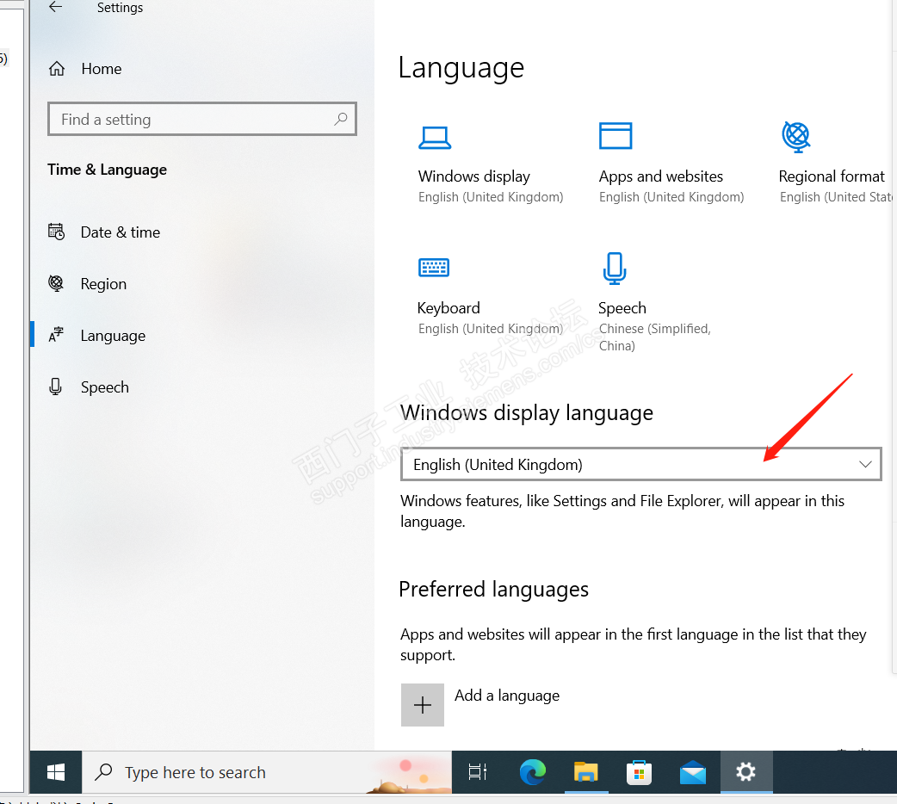Click the Add a language label

507,696
